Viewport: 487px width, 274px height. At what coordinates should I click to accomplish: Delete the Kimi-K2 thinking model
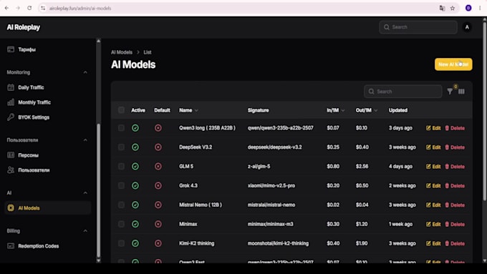pos(455,243)
